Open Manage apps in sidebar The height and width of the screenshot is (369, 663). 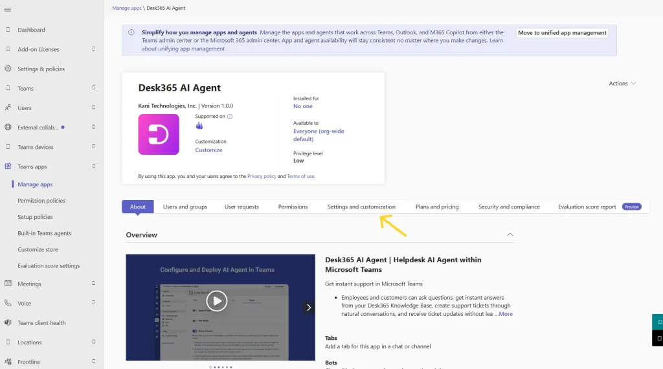tap(35, 184)
